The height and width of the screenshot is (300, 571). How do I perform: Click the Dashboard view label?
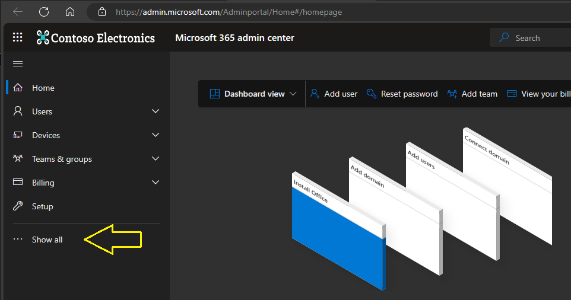coord(255,94)
